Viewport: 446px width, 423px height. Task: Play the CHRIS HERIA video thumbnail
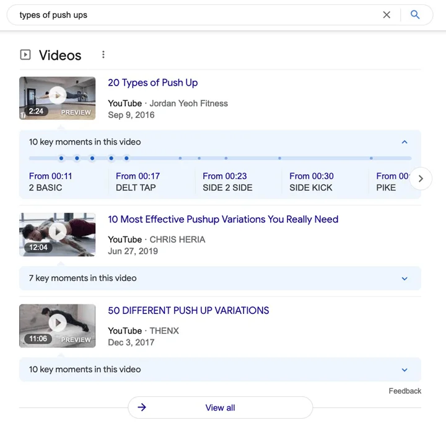(58, 234)
